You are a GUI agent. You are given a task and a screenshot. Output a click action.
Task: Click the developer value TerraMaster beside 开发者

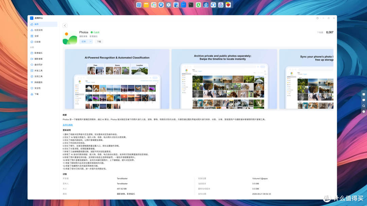(x=122, y=179)
